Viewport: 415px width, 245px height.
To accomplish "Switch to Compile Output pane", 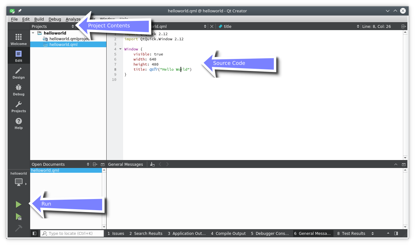I will (x=228, y=233).
